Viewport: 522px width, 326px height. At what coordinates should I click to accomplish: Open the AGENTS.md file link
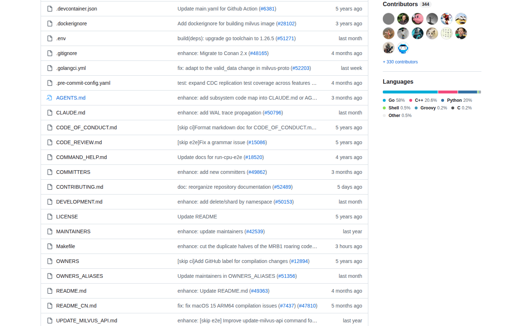pyautogui.click(x=71, y=98)
